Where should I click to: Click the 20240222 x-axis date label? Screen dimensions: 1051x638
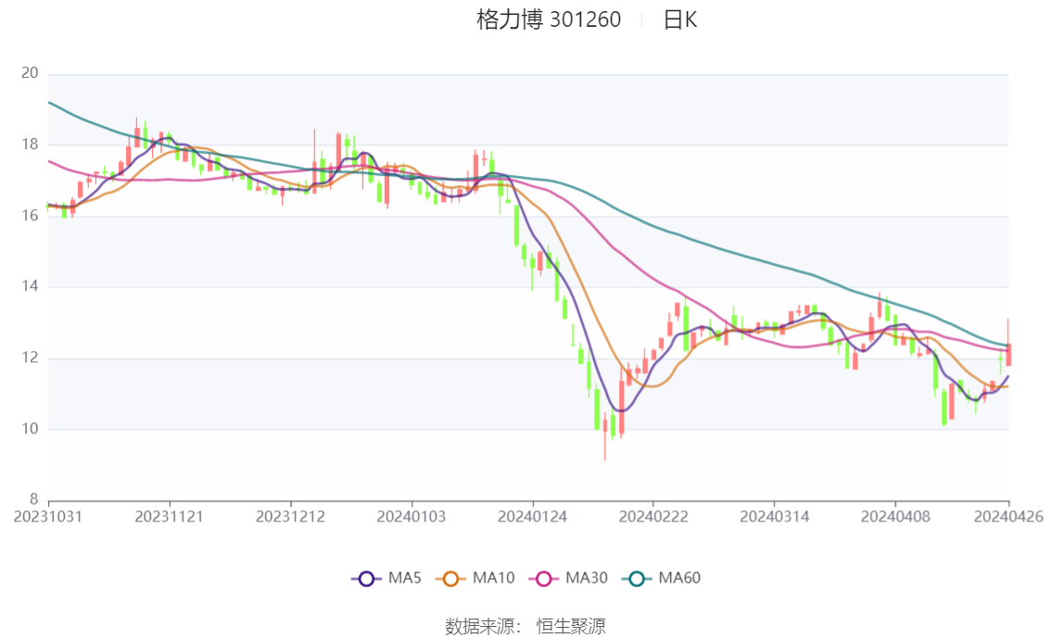(652, 517)
